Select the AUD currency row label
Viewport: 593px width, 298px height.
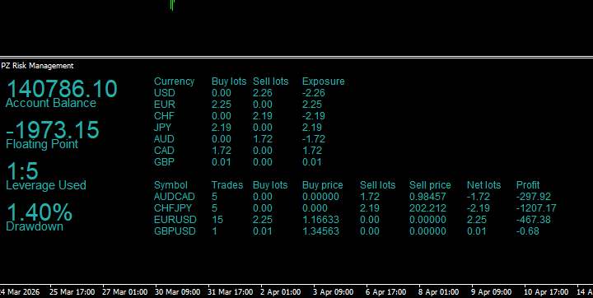pyautogui.click(x=164, y=139)
